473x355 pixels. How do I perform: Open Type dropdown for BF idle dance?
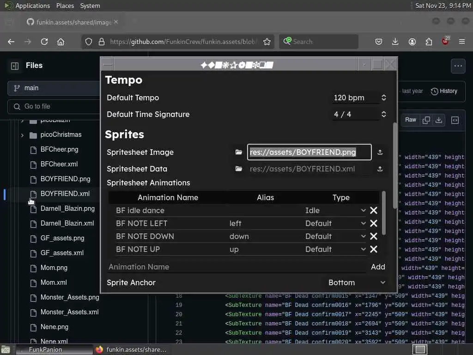pyautogui.click(x=335, y=210)
